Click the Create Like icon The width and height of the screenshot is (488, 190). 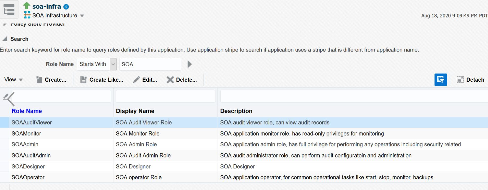83,80
